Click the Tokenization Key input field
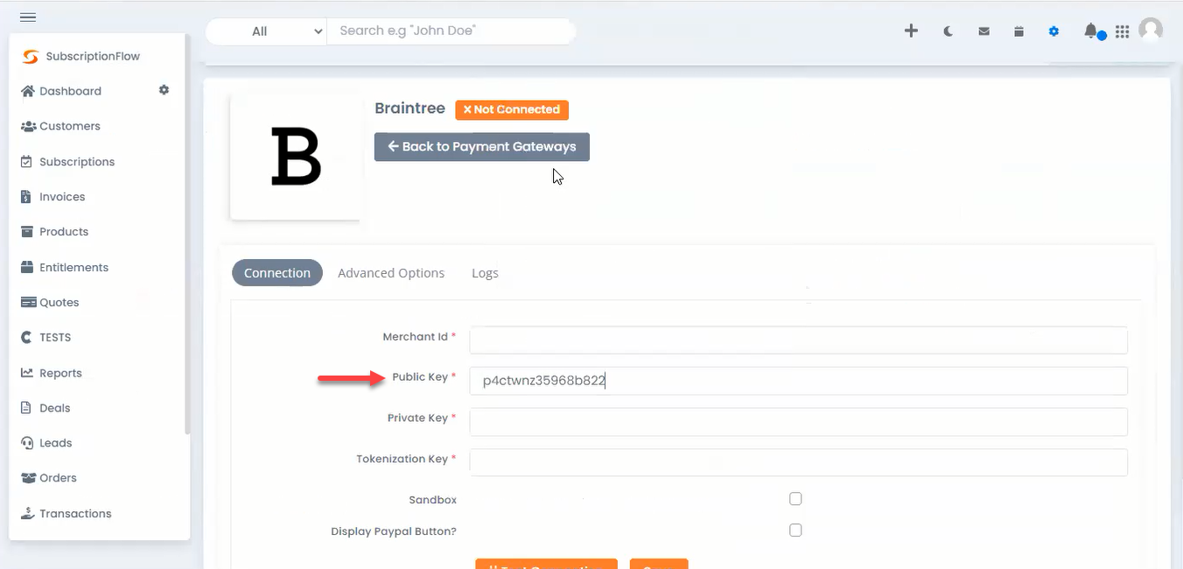1183x569 pixels. [x=798, y=462]
